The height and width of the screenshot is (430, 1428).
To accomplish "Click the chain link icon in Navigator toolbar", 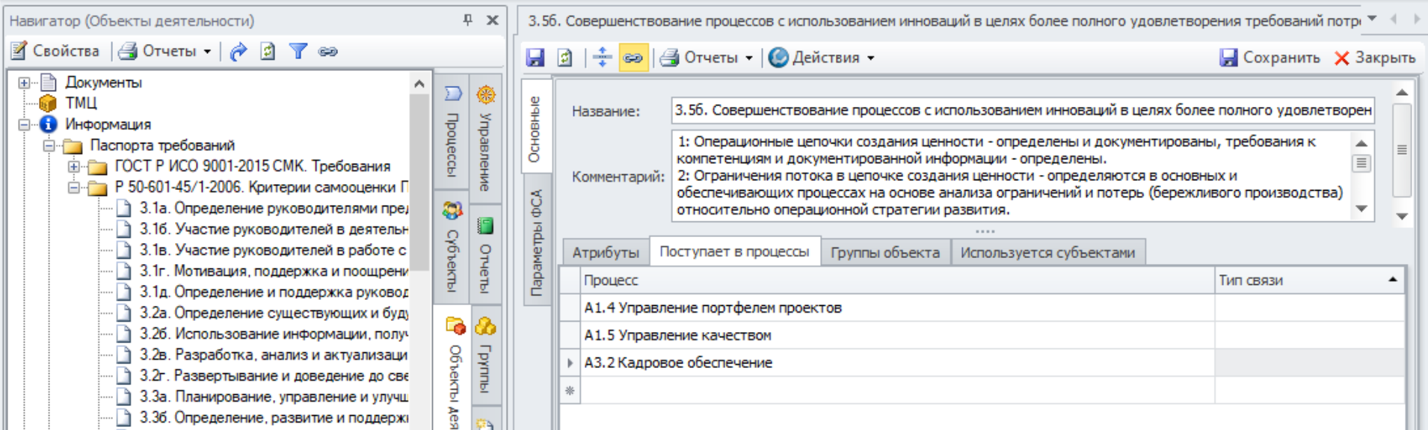I will (327, 52).
